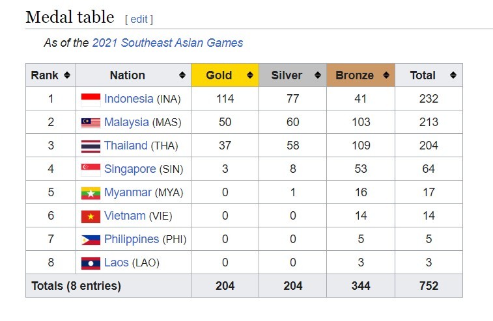Open the Indonesia country link
Viewport: 493px width, 321px height.
click(x=128, y=99)
